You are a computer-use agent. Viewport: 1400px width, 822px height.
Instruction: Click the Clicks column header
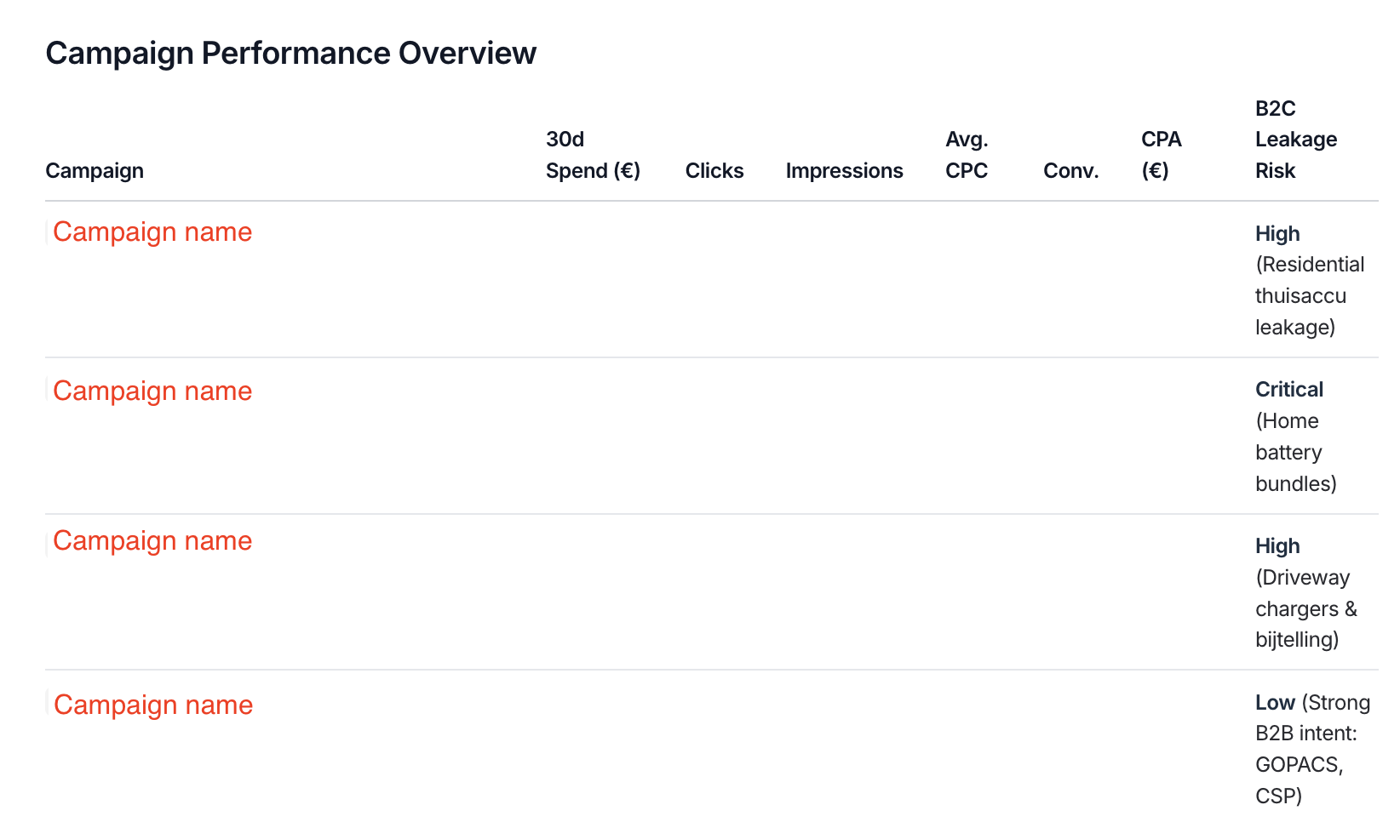(x=714, y=171)
